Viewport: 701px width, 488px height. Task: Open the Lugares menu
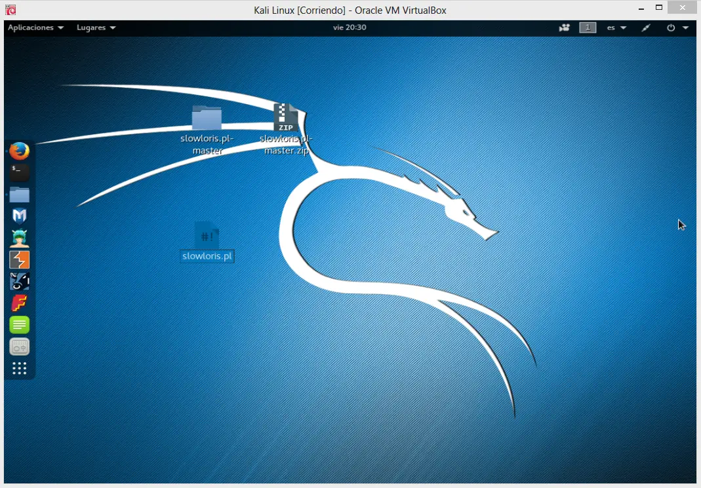96,28
